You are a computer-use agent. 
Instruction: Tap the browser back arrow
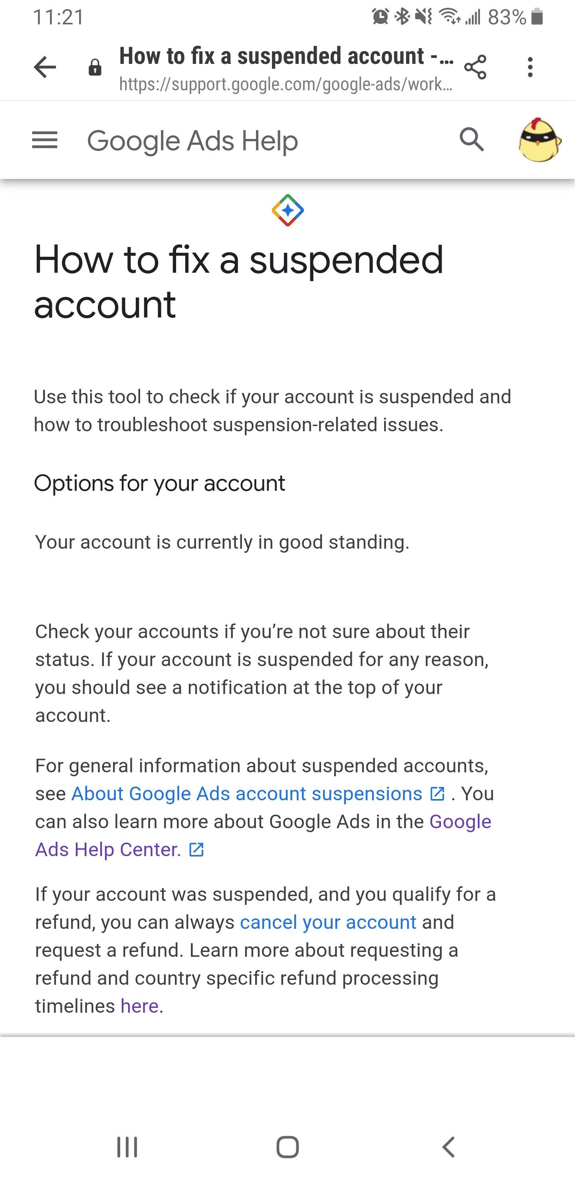click(x=45, y=67)
